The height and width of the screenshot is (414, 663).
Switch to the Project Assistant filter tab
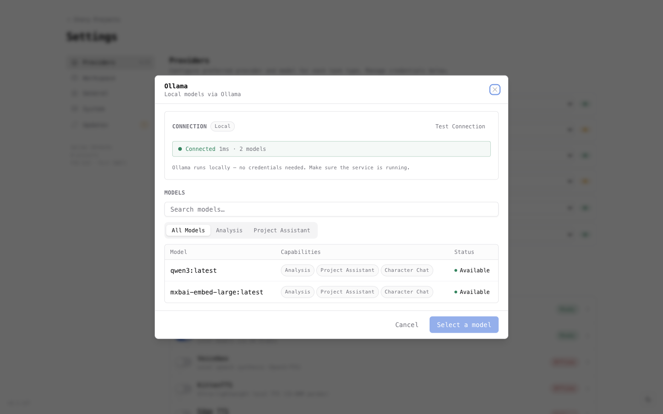pos(282,230)
